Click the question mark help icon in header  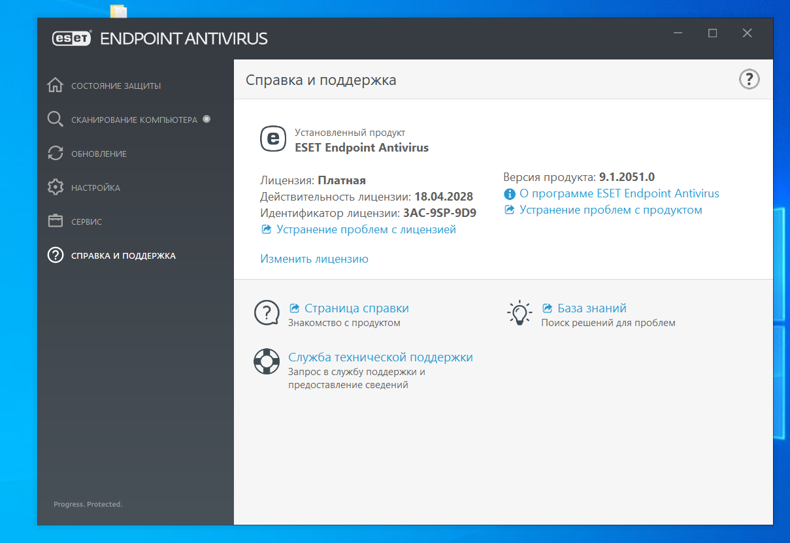(749, 80)
